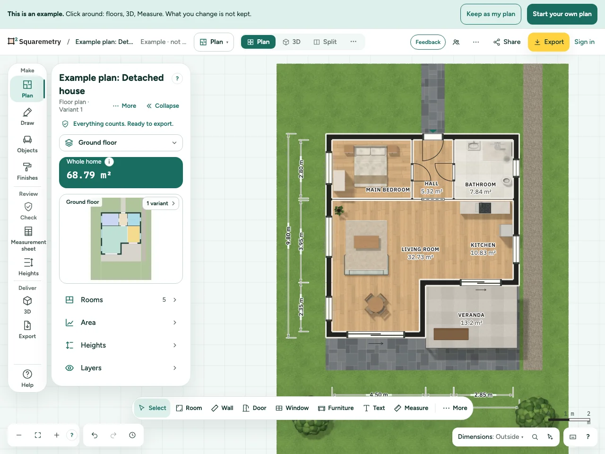Open the Draw tool in sidebar

click(x=27, y=116)
